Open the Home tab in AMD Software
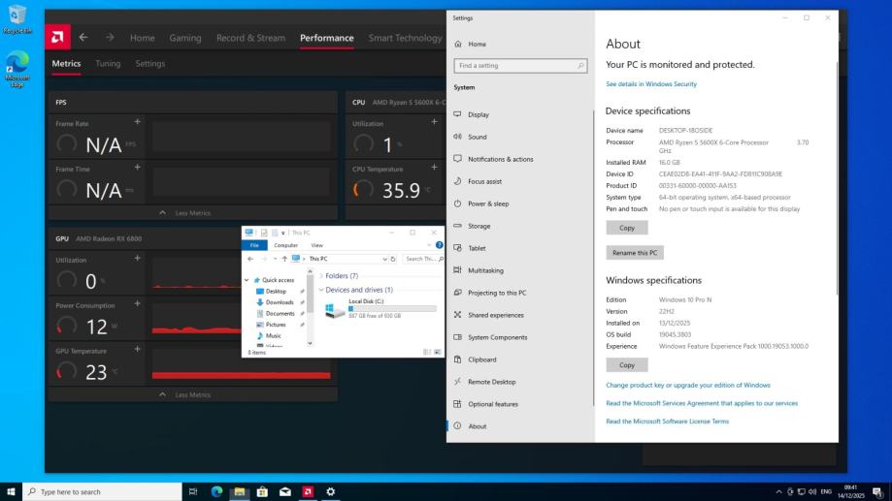Image resolution: width=892 pixels, height=501 pixels. [143, 38]
